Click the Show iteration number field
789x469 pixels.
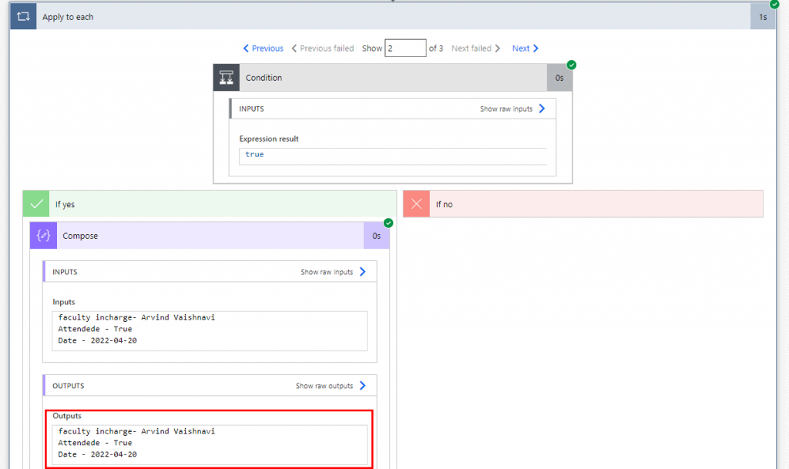click(x=405, y=49)
